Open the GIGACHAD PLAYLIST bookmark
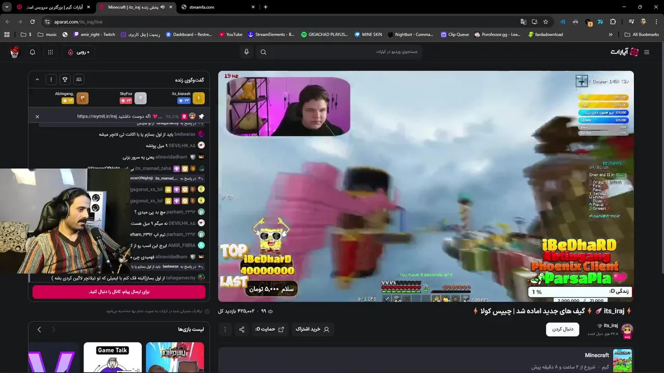Screen dimensions: 664x373 click(324, 35)
